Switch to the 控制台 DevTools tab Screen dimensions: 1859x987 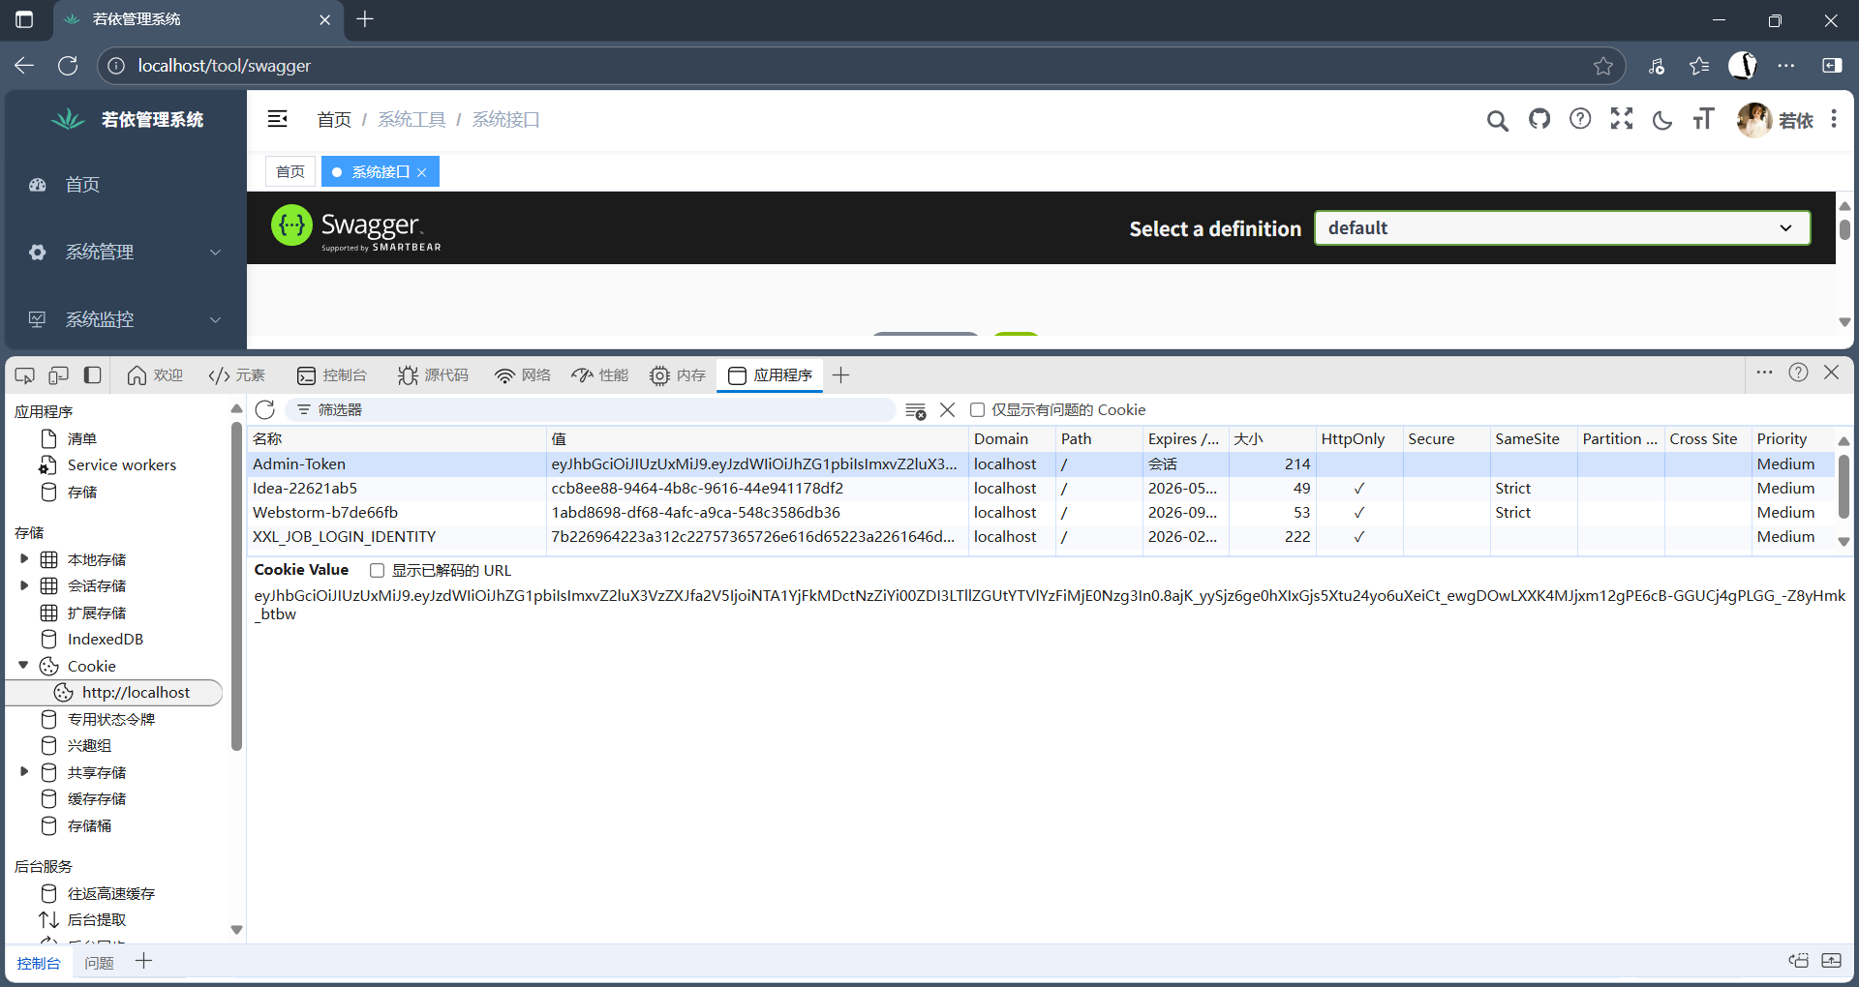(x=332, y=375)
